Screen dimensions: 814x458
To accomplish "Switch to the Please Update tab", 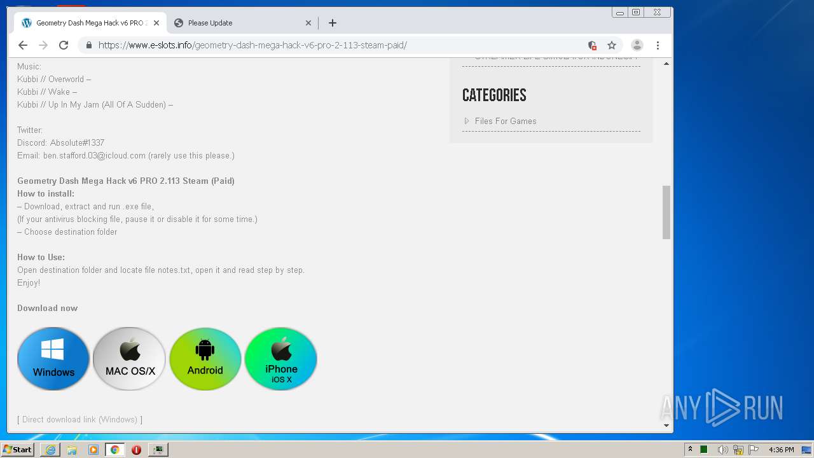I will (243, 23).
